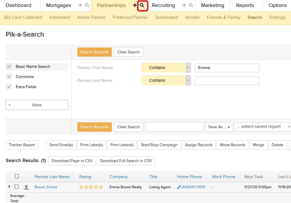291x203 pixels.
Task: Select the Settings subtab
Action: (277, 17)
